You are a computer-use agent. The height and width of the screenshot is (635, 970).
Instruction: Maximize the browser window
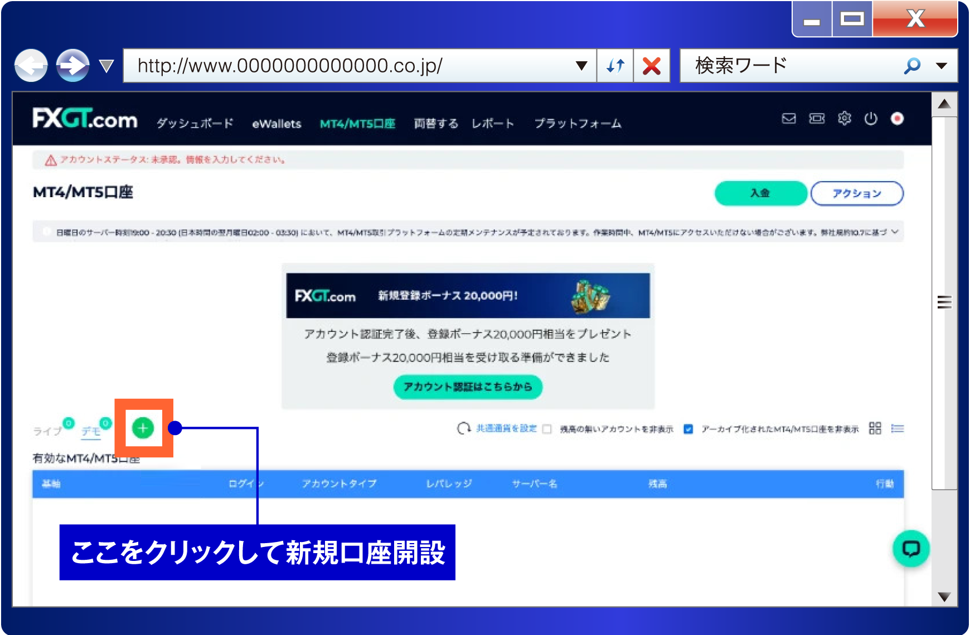point(852,19)
